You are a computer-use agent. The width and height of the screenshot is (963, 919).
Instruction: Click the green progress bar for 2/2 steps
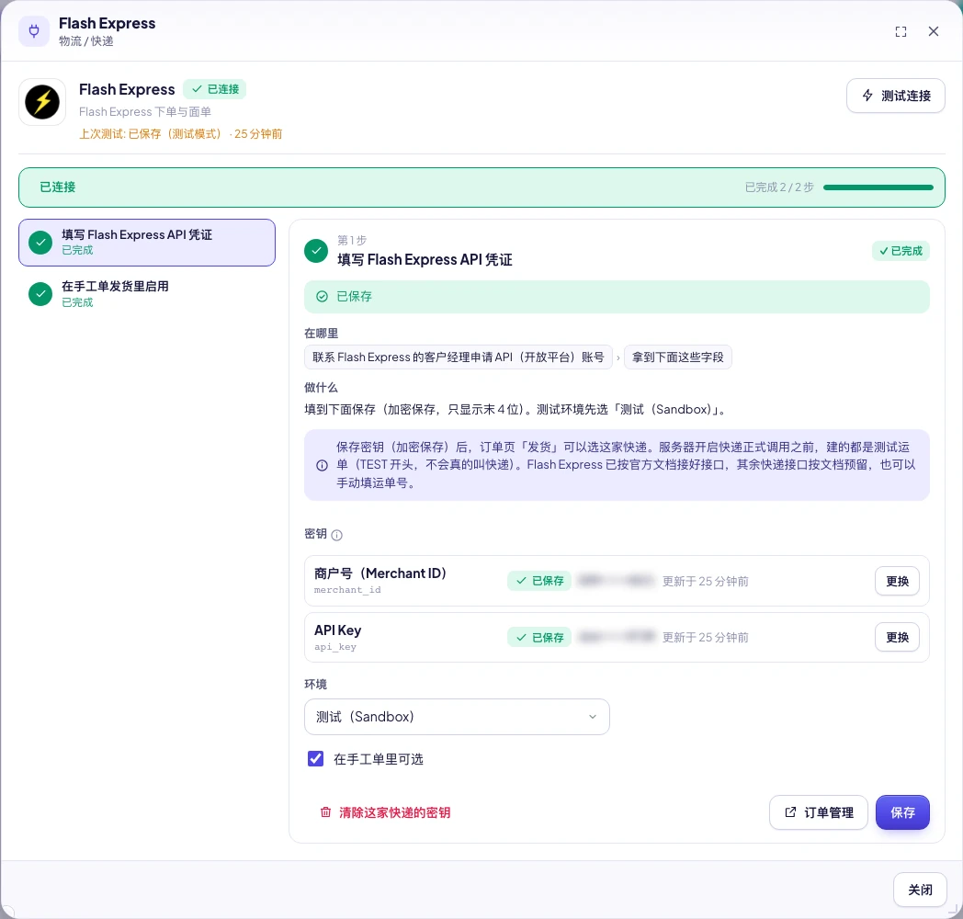878,187
